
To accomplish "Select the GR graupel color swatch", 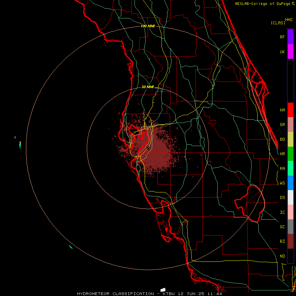I will (290, 124).
